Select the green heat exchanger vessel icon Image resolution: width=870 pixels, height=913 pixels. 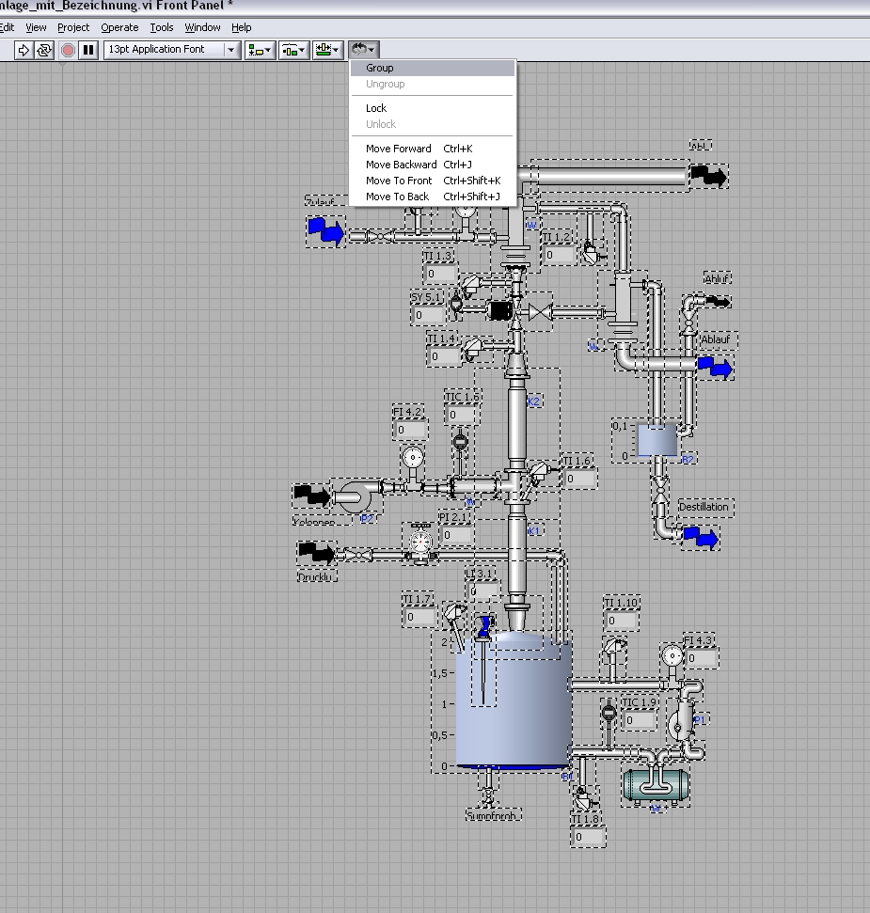coord(656,784)
